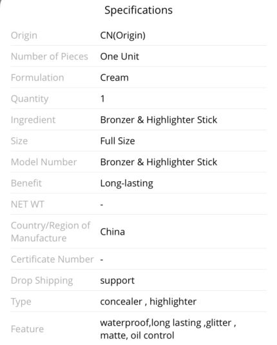This screenshot has width=277, height=345.
Task: Click the Formulation label
Action: (x=37, y=77)
